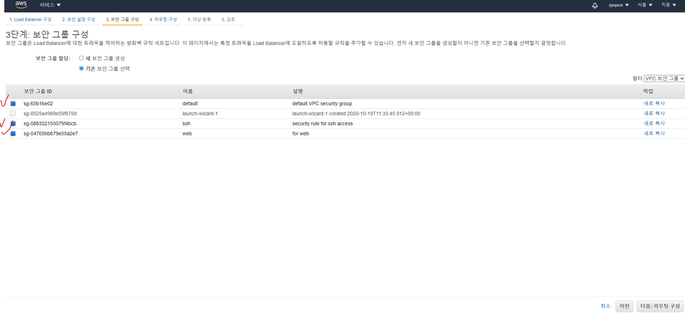Check the launch-wizard-1 security group checkbox
The image size is (685, 314).
pyautogui.click(x=13, y=113)
